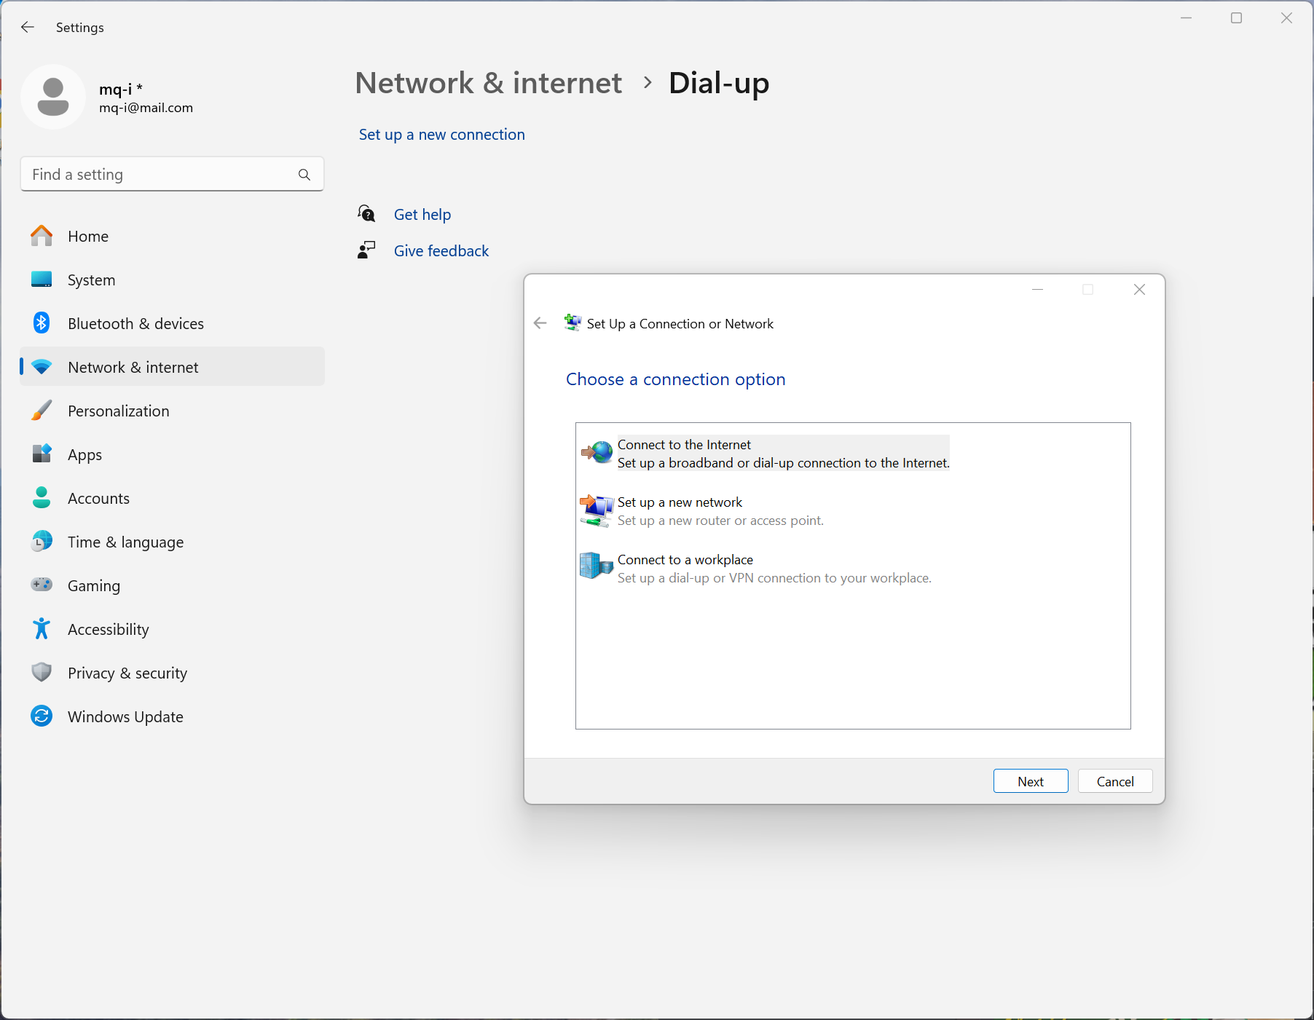1314x1020 pixels.
Task: Click the Network wifi icon
Action: [x=42, y=367]
